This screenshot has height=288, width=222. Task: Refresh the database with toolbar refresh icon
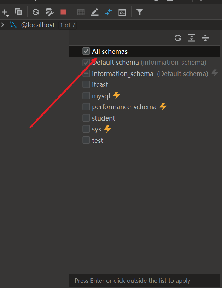tap(36, 12)
